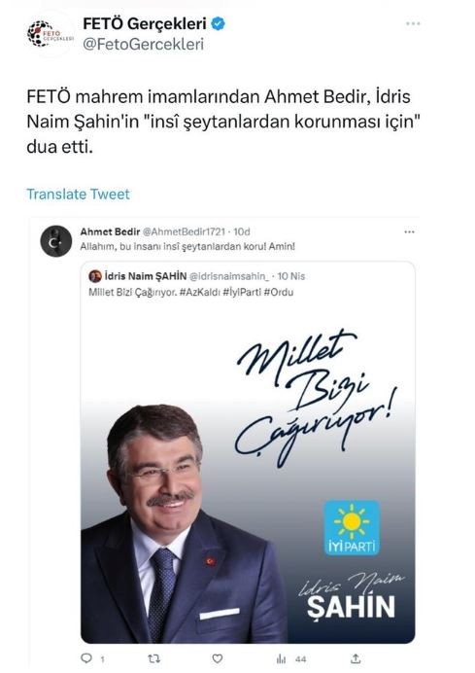Image resolution: width=475 pixels, height=673 pixels.
Task: Open İdris Naim ŞAHİN's small avatar
Action: pos(95,276)
